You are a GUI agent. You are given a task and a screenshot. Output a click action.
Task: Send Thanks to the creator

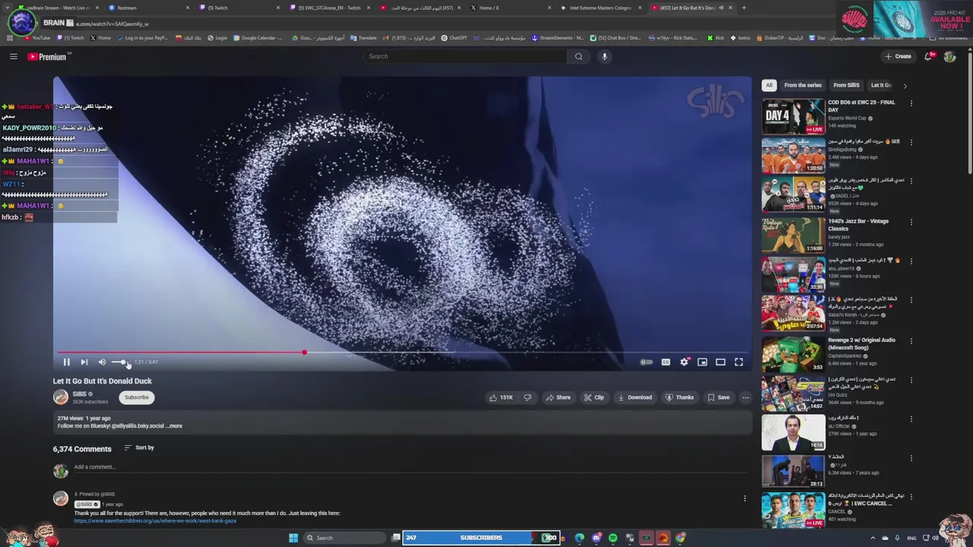[x=680, y=397]
